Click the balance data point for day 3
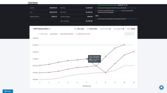Screen dimensions: 167x93 (58, 62)
